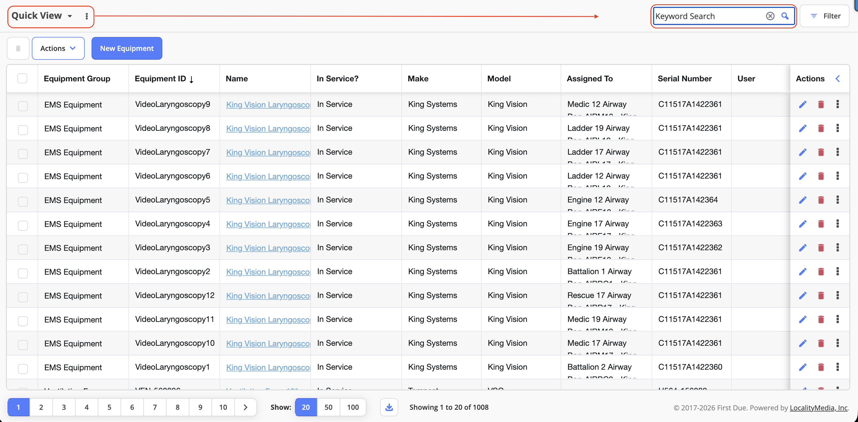Edit VideoLaryngoscopy3 with the pencil icon

point(803,248)
